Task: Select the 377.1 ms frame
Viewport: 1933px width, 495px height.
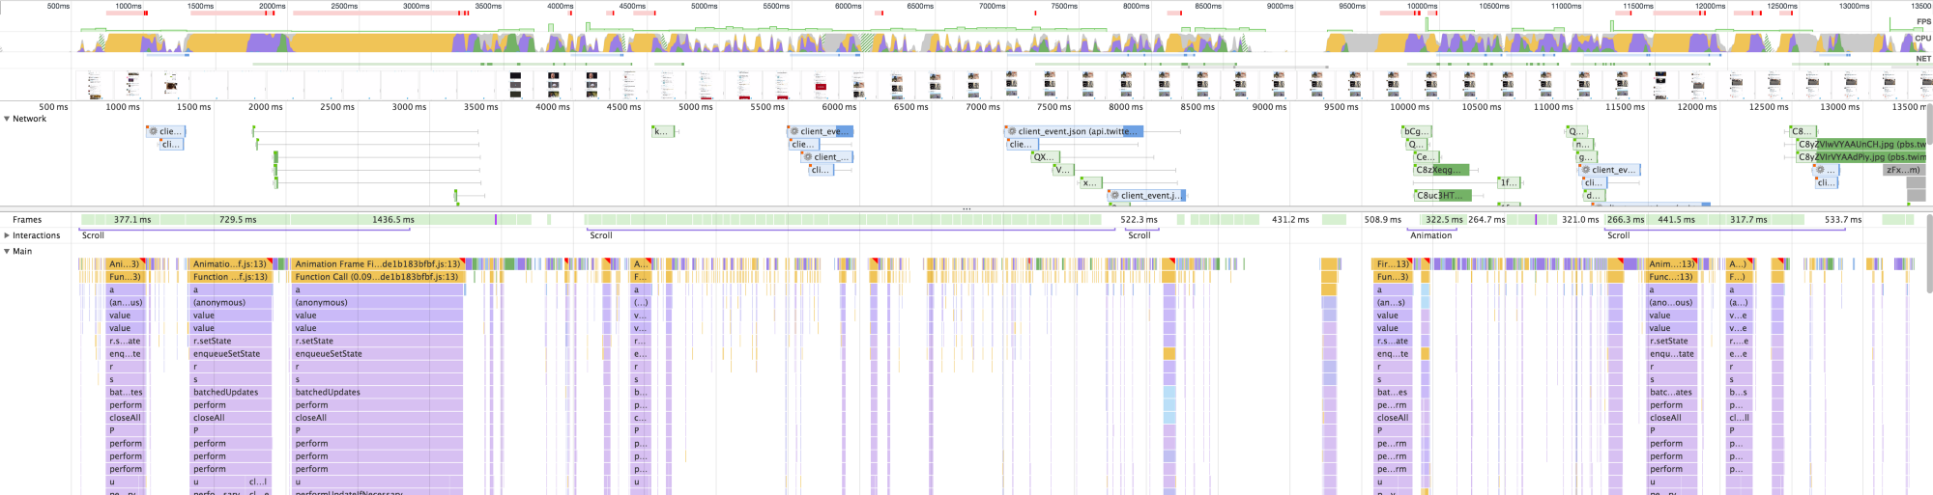Action: pyautogui.click(x=132, y=220)
